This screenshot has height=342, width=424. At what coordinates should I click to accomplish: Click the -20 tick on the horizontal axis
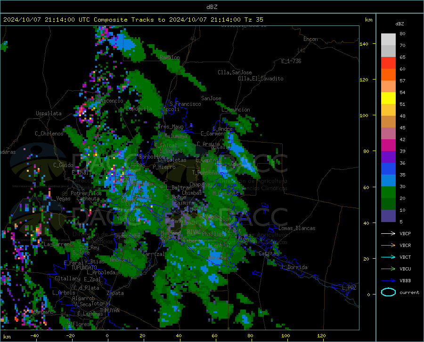pyautogui.click(x=70, y=335)
